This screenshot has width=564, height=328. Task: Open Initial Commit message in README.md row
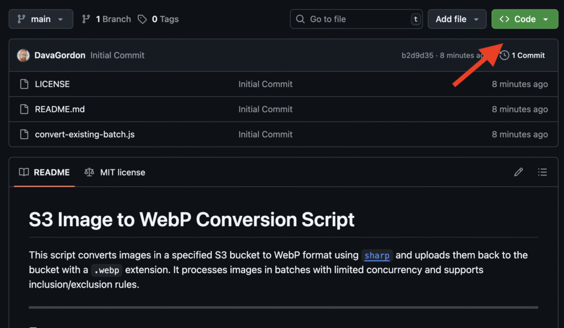(x=265, y=109)
